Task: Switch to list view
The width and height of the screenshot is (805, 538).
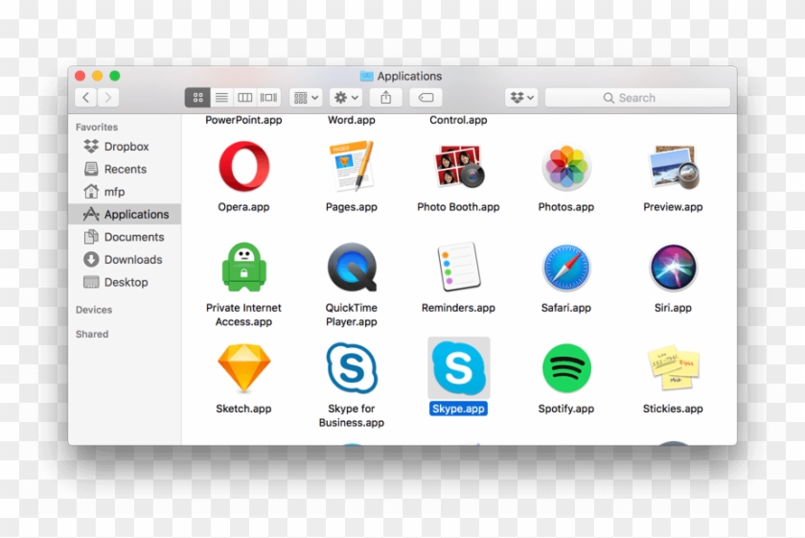Action: coord(221,97)
